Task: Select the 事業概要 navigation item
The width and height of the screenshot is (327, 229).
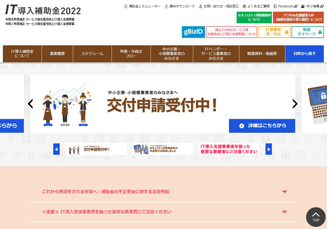Action: (57, 54)
